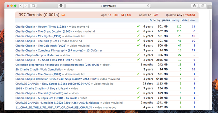The image size is (218, 113).
Task: Set Quality filter to verified
Action: pyautogui.click(x=190, y=15)
